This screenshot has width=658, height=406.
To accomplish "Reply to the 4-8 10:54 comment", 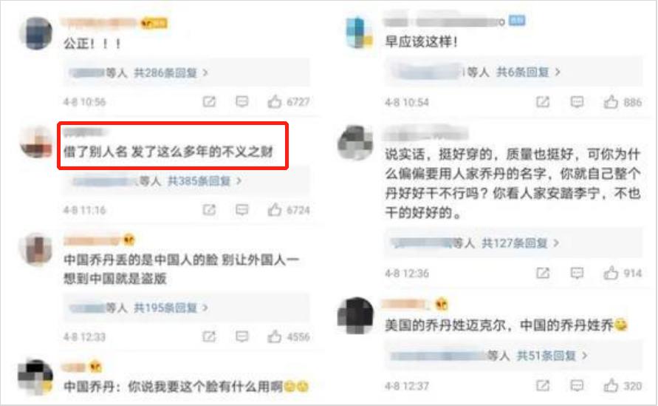I will click(577, 102).
